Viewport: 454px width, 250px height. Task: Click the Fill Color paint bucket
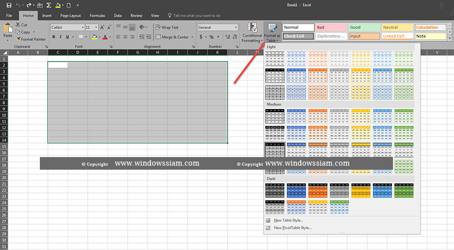[x=94, y=37]
